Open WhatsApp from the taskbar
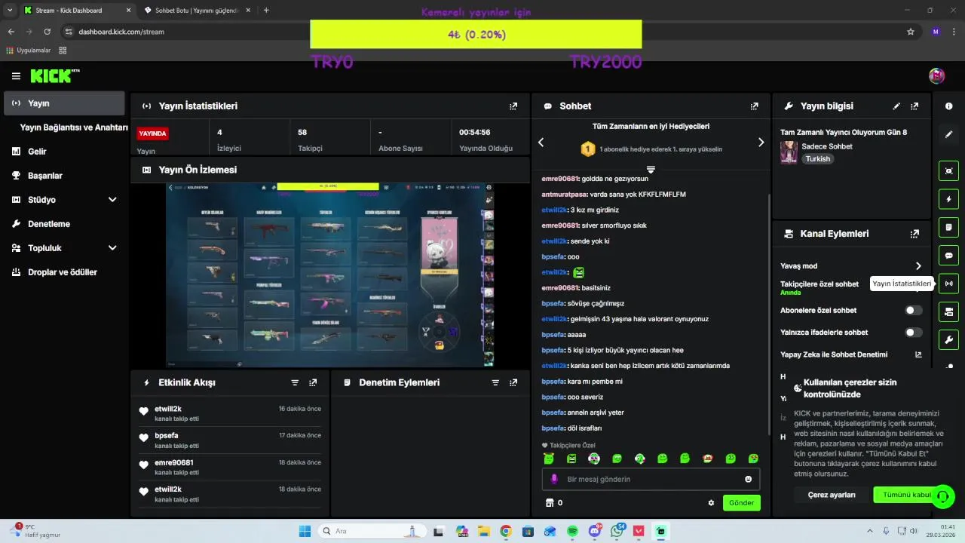 click(617, 531)
